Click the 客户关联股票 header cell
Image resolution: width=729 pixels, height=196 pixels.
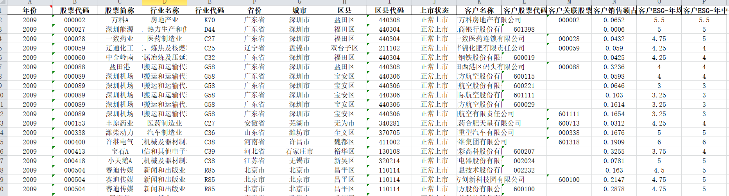569,11
